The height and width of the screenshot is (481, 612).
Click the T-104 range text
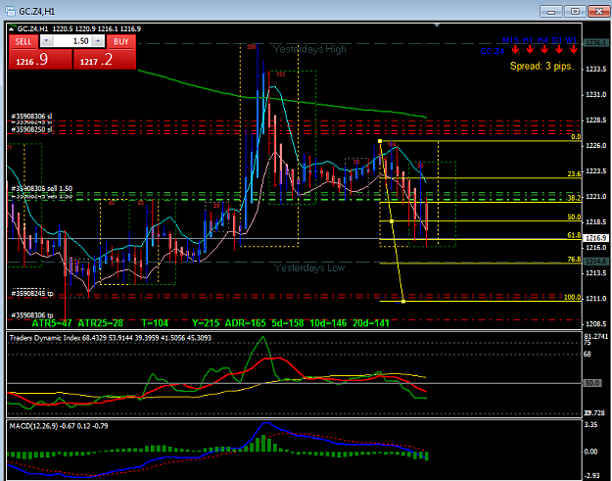(155, 323)
